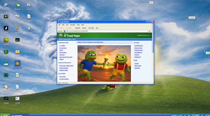Viewport: 210px width, 116px height.
Task: Open the TikTok link under Important Links
Action: tap(61, 50)
